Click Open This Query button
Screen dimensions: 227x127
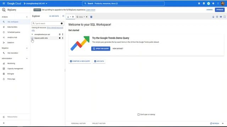coord(101,49)
